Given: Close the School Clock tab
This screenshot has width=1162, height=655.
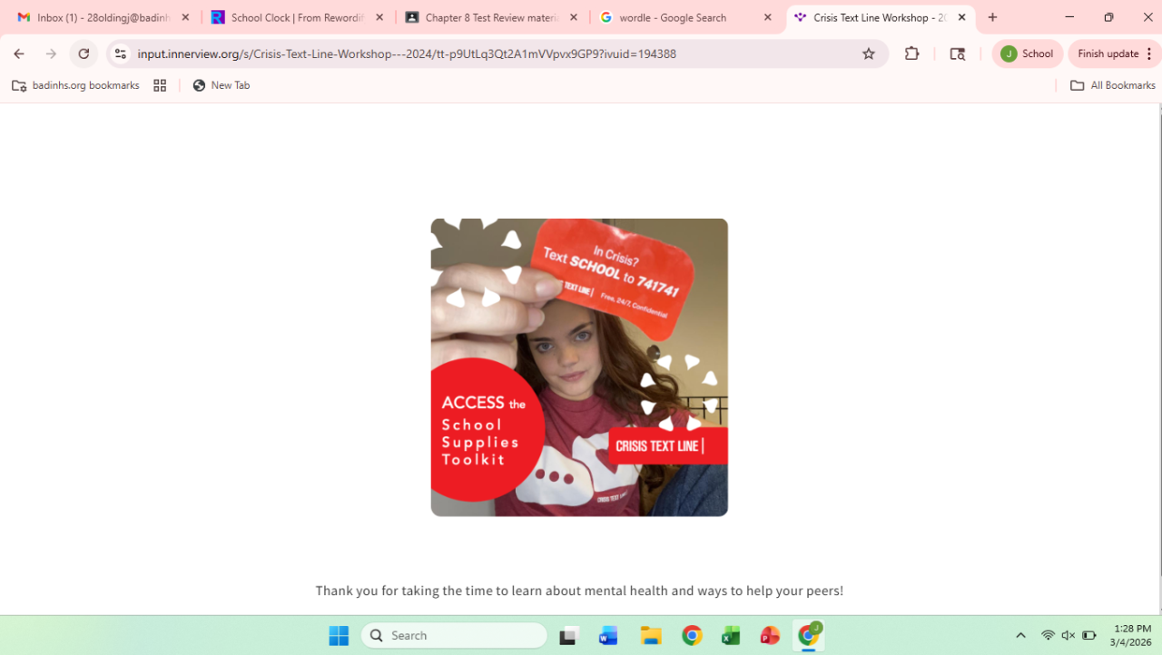Looking at the screenshot, I should [x=379, y=17].
